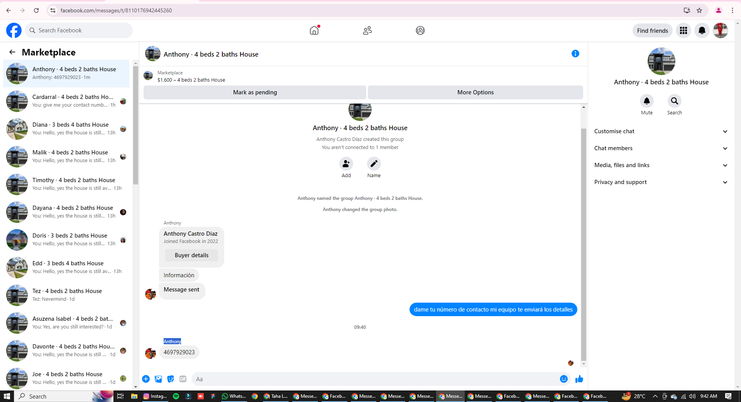Show hidden icons in system tray

point(655,396)
